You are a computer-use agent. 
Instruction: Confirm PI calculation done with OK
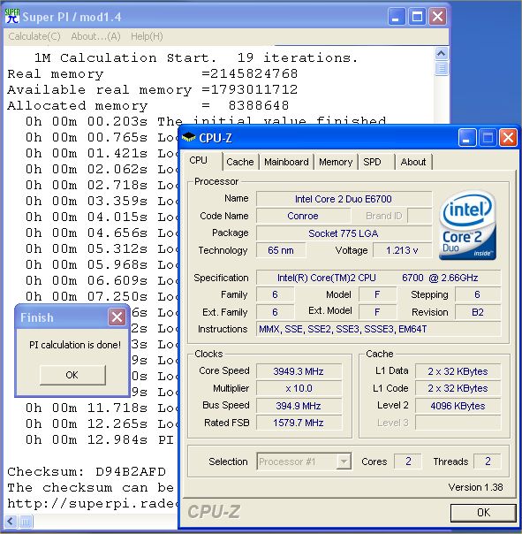[x=72, y=375]
